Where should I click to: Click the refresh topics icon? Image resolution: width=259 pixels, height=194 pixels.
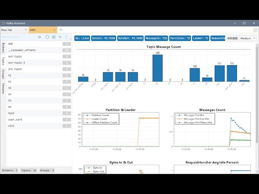coord(47,37)
